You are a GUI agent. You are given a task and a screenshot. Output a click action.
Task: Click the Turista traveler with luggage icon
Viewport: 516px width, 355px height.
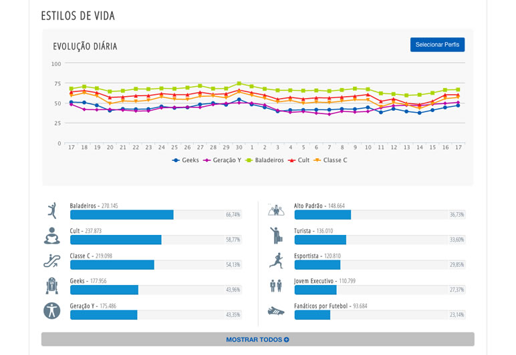tap(276, 236)
